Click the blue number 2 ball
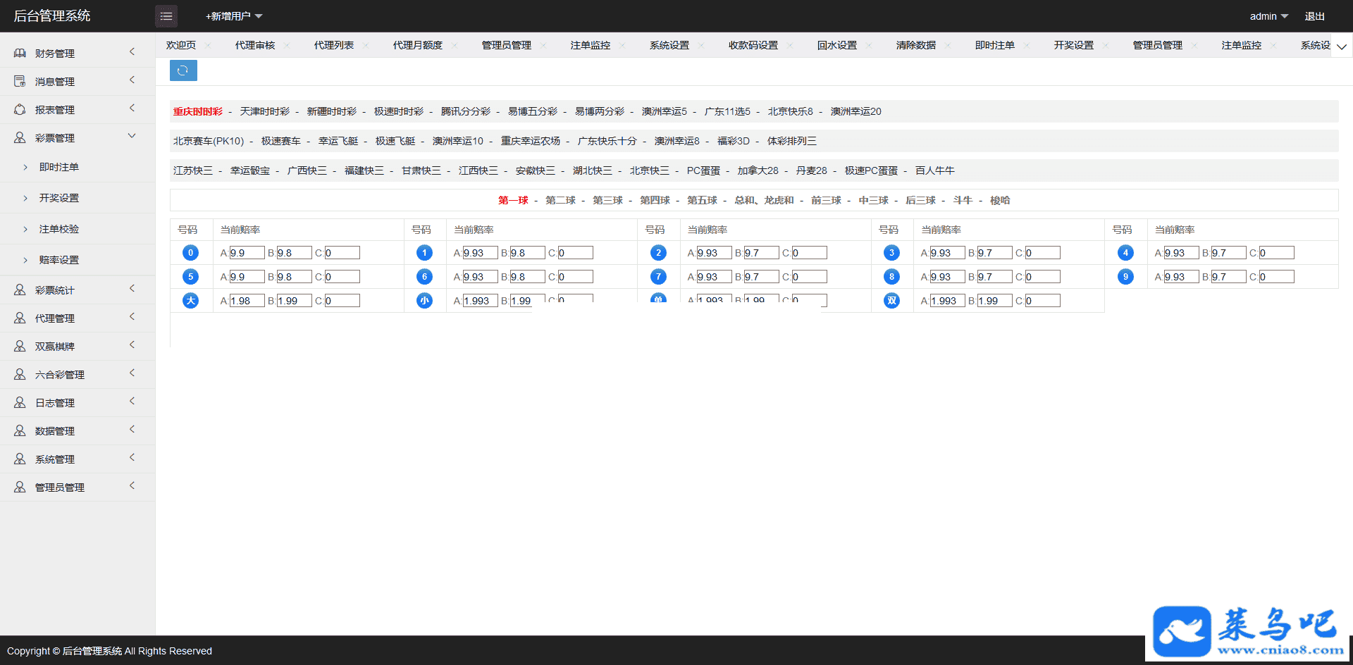The height and width of the screenshot is (665, 1353). click(x=658, y=253)
